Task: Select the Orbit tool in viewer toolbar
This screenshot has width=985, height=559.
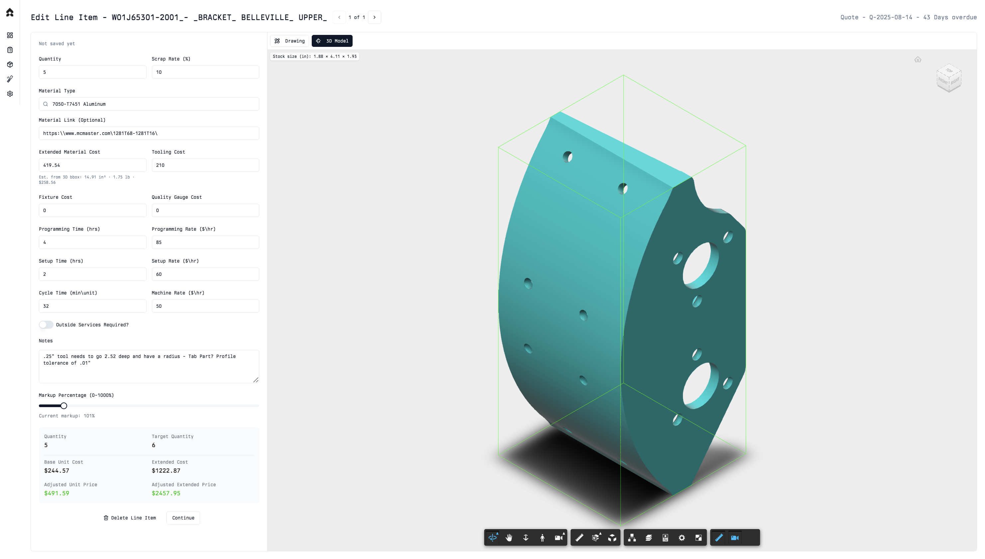Action: coord(492,537)
